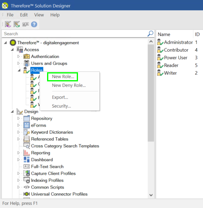Click the Access node icon
The width and height of the screenshot is (203, 208).
[20, 50]
